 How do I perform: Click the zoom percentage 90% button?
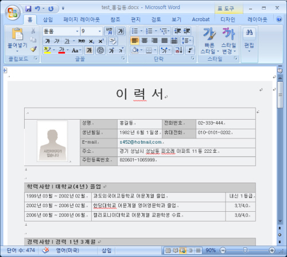pos(211,250)
